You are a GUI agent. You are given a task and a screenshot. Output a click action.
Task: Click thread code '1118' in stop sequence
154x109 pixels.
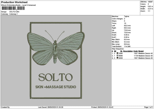pos(136,56)
